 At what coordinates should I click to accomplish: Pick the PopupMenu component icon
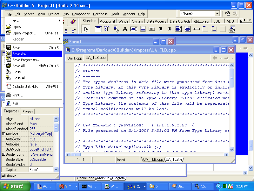point(116,29)
